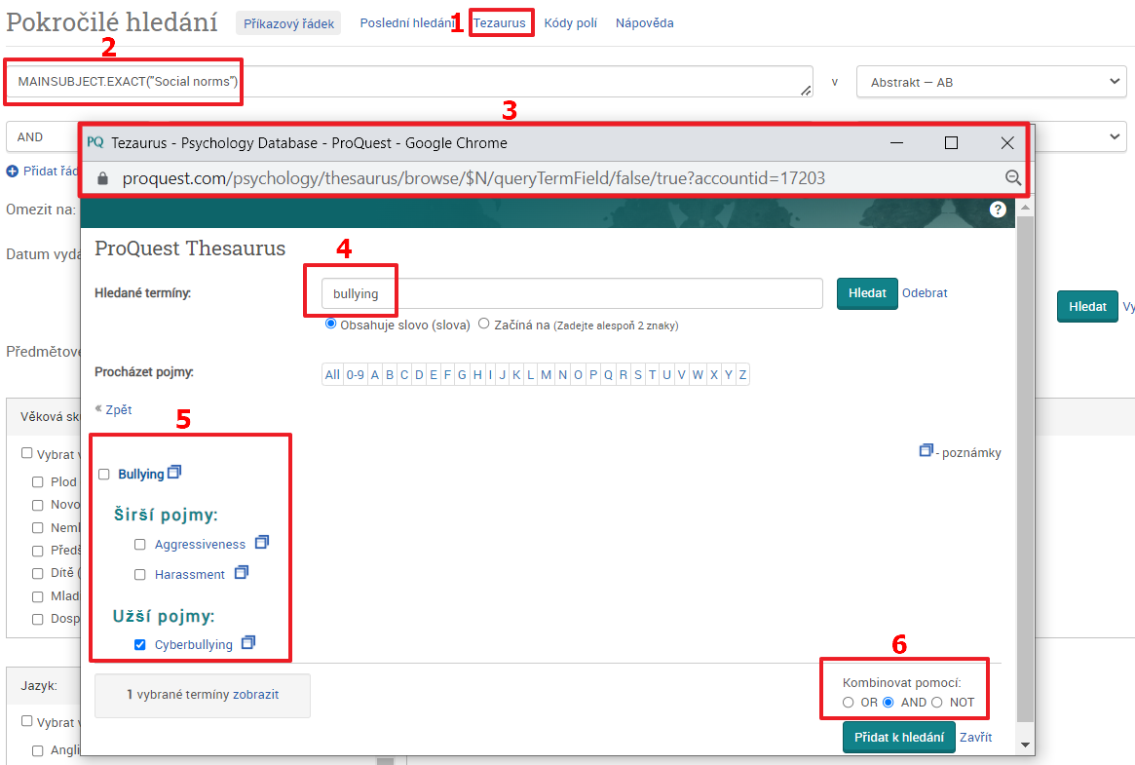Open the 'Abstrakt – AB' field dropdown

point(991,82)
